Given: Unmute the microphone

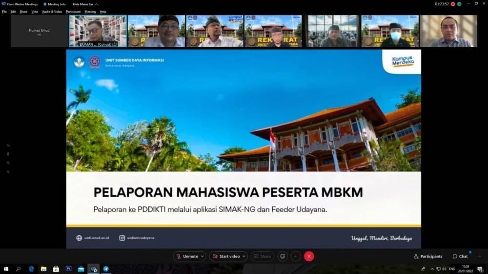Looking at the screenshot, I should click(188, 256).
